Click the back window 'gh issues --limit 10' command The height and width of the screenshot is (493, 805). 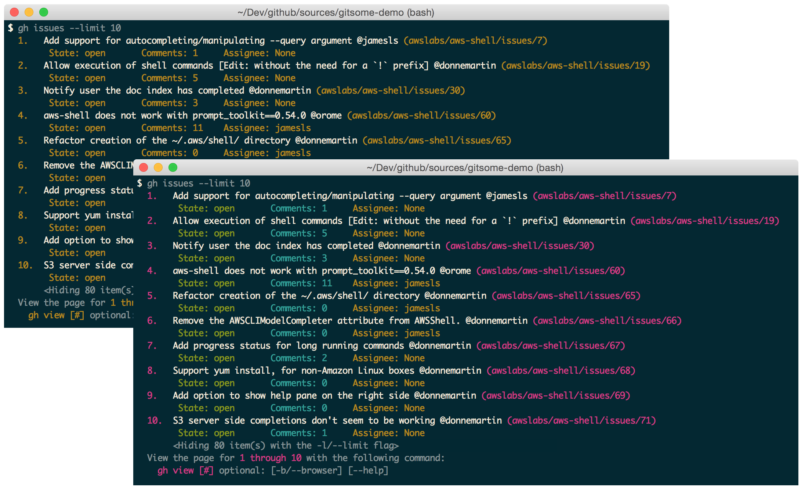pos(69,28)
